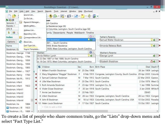Click the blue-green book icon at toolbar end
Viewport: 165px width, 124px height.
[x=94, y=16]
